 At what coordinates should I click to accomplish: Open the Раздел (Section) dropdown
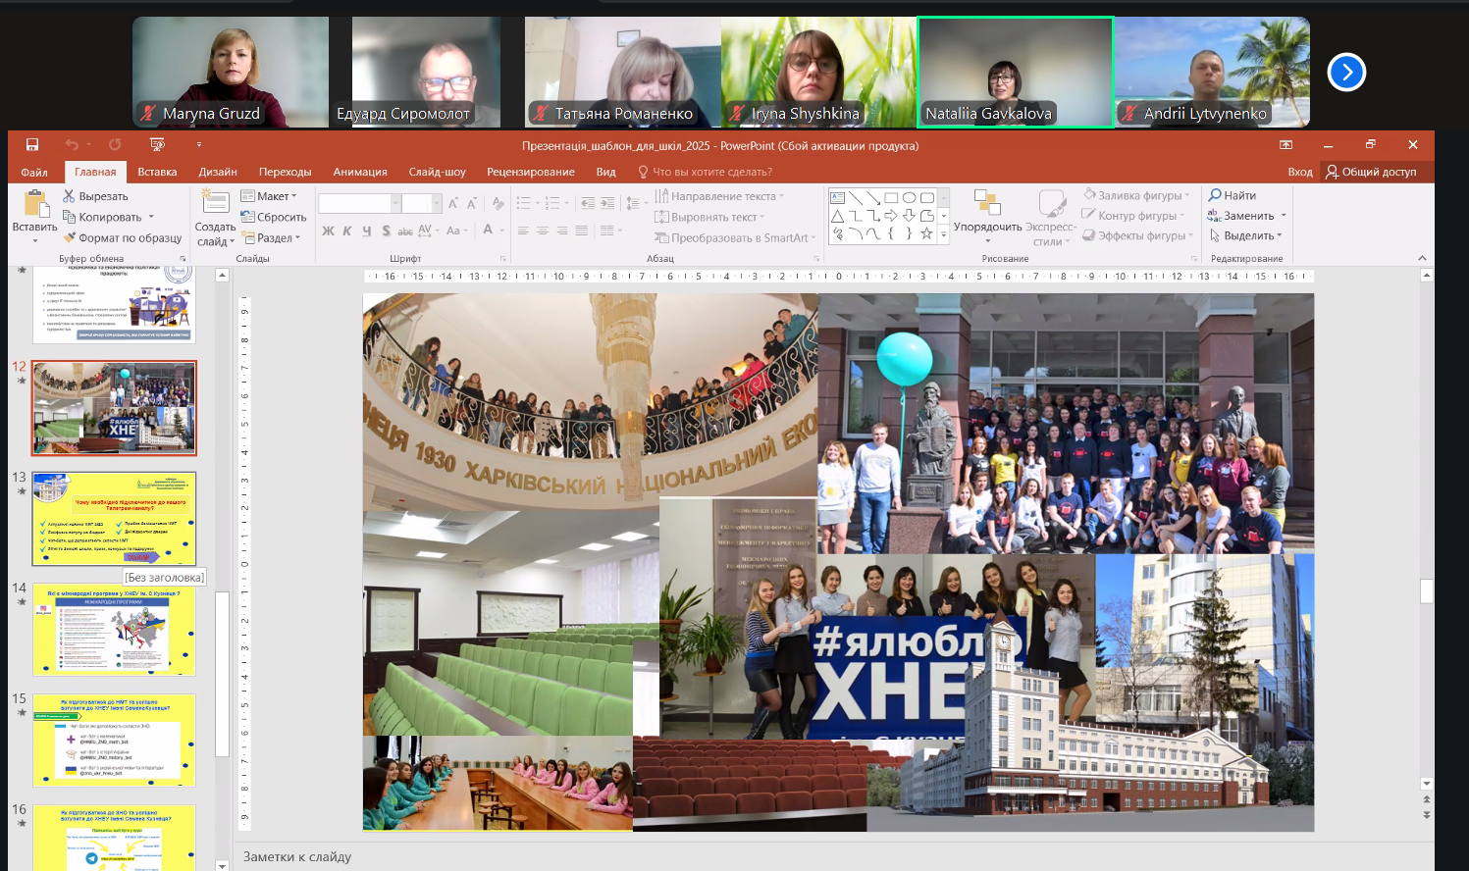click(x=272, y=237)
